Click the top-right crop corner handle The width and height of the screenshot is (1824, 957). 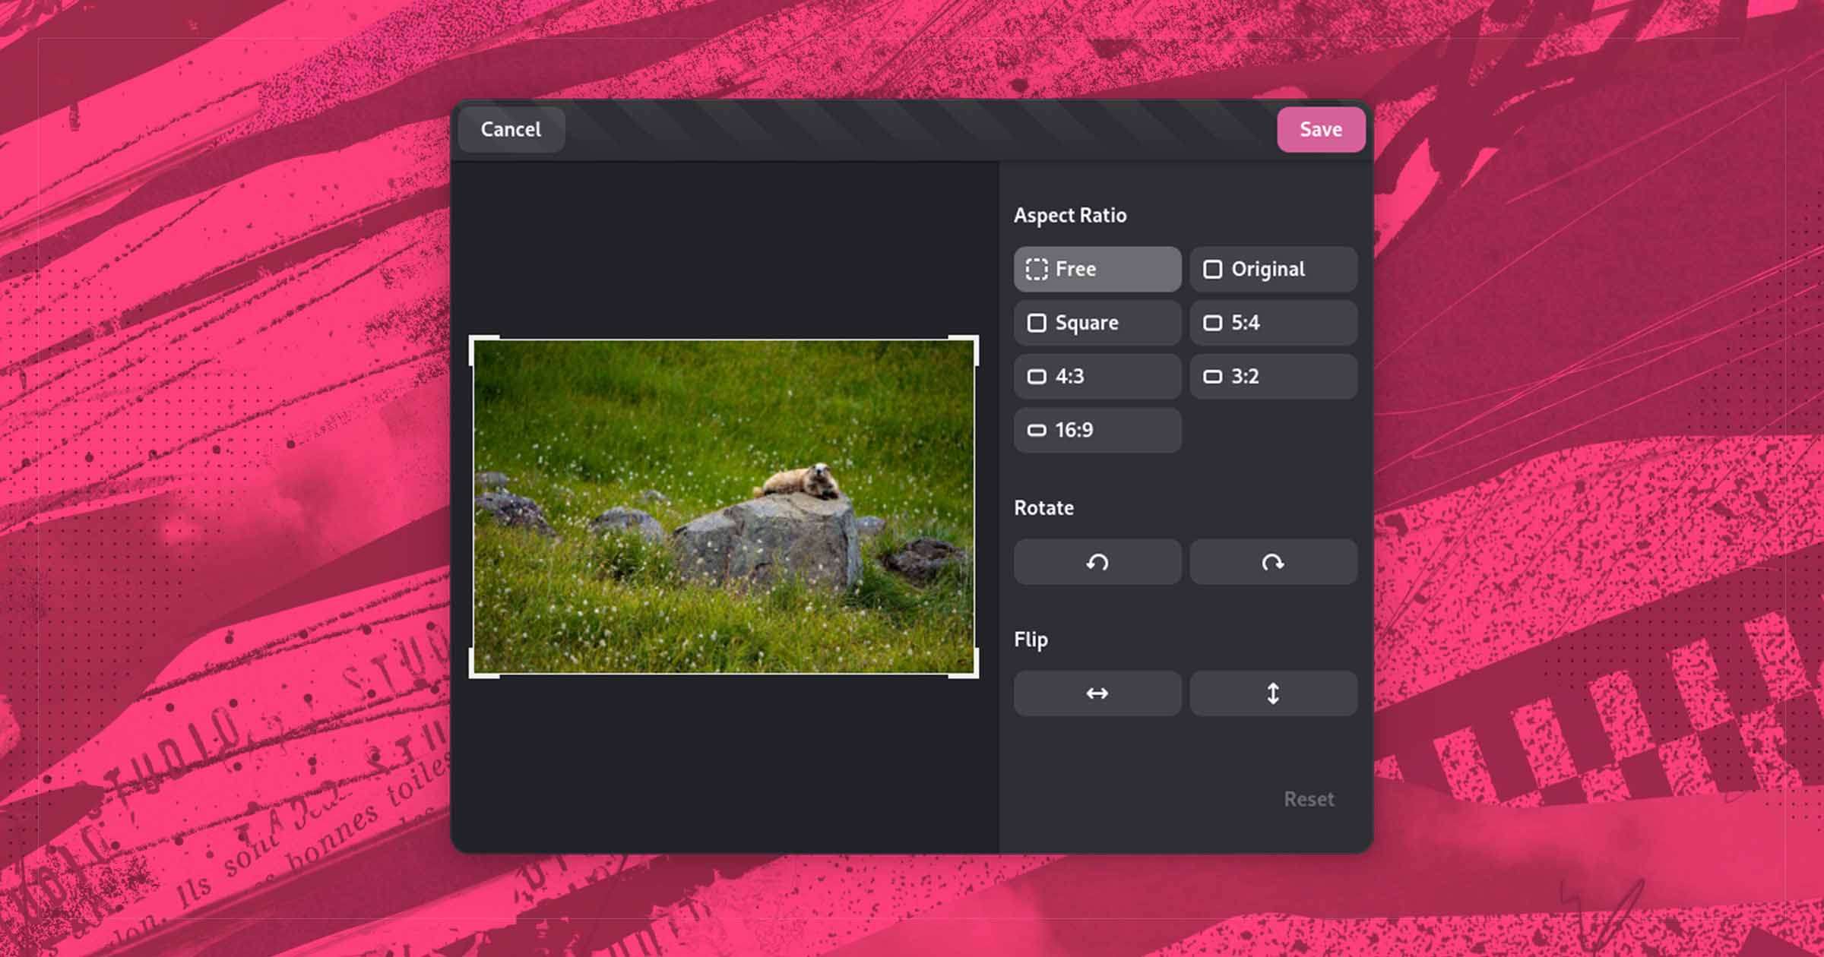(974, 340)
